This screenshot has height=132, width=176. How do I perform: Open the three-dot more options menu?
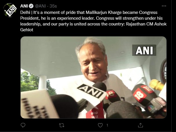tap(164, 6)
